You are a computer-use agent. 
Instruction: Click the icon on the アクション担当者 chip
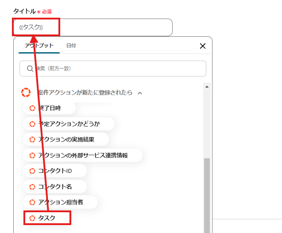coord(32,202)
